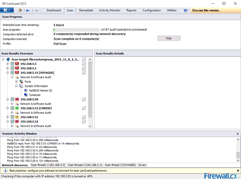Open Scan thread 3 (VOYAGER) tab
The width and height of the screenshot is (241, 179).
tap(120, 165)
